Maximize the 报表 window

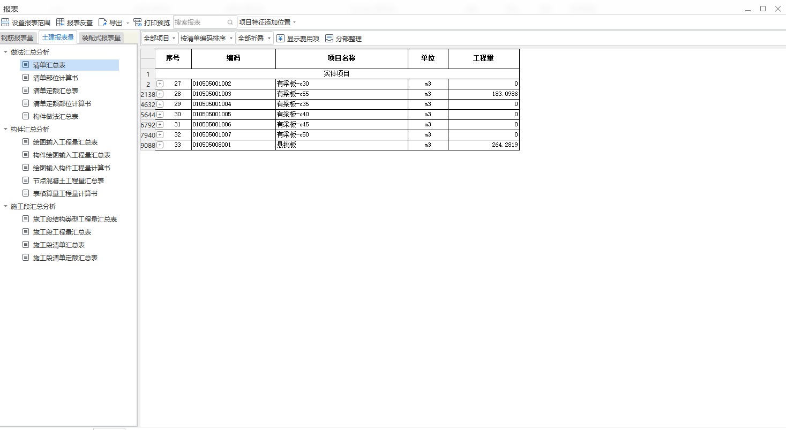click(763, 9)
